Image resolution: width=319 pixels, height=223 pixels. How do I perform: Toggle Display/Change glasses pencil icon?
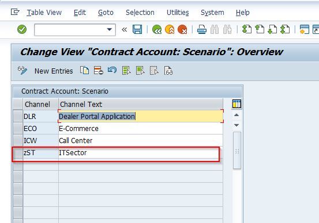pos(22,71)
